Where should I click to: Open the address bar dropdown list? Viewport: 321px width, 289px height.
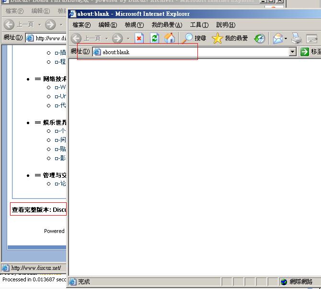(x=293, y=52)
